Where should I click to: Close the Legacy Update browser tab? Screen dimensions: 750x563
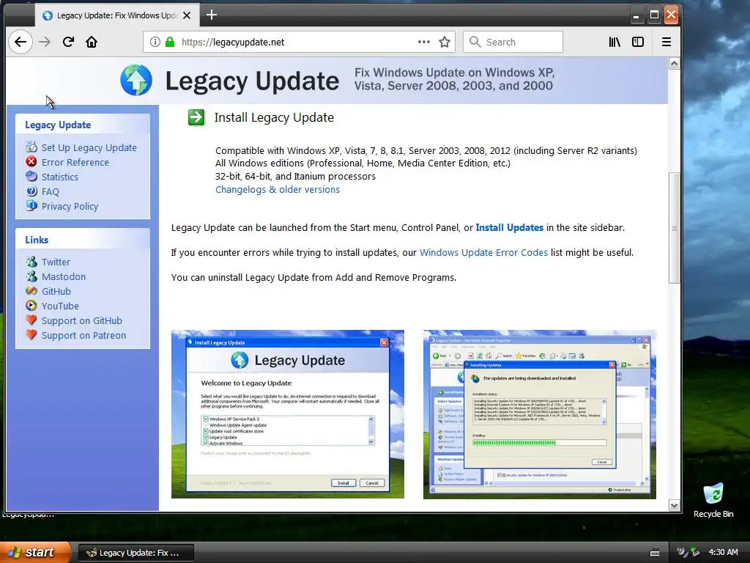[x=187, y=15]
